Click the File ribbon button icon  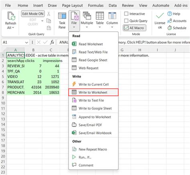(x=75, y=16)
